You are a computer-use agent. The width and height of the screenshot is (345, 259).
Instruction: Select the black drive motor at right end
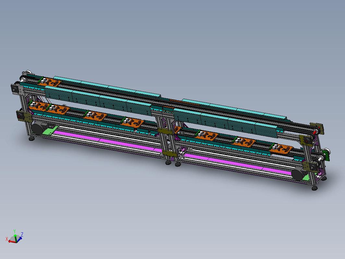coord(298,174)
